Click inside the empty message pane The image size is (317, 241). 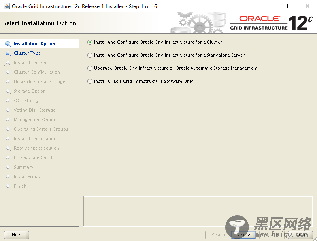point(198,211)
